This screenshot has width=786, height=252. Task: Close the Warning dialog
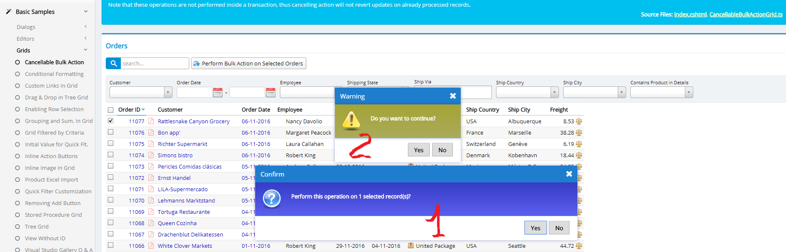pos(453,96)
